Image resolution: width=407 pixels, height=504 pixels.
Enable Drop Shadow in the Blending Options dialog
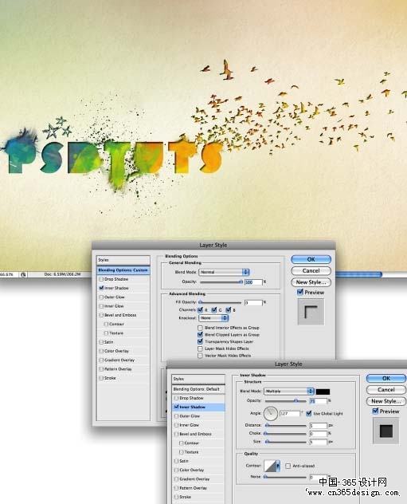point(101,279)
